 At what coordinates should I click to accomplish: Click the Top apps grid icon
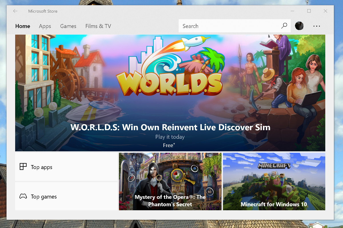23,166
